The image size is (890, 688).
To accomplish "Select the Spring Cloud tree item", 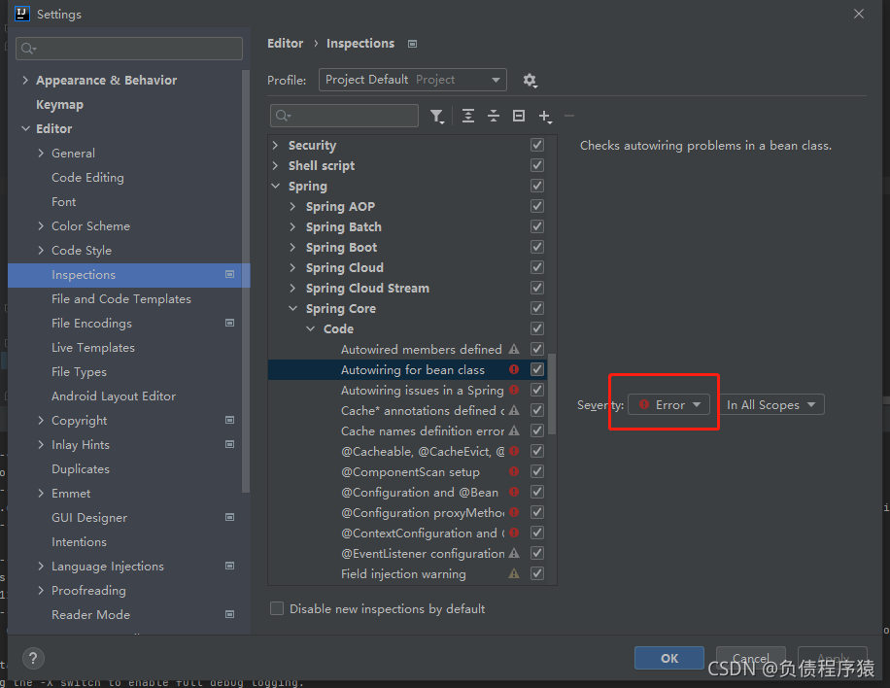I will click(x=345, y=268).
